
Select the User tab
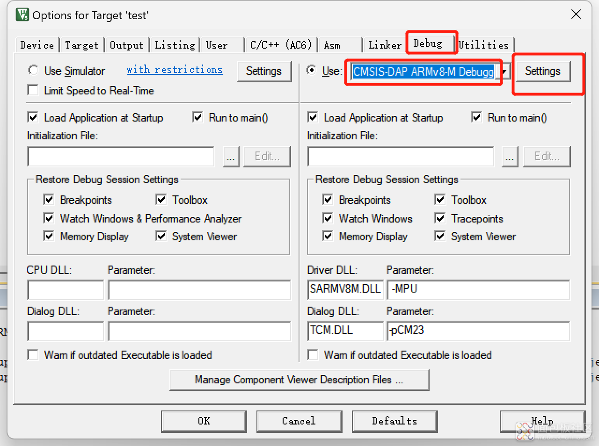click(223, 45)
